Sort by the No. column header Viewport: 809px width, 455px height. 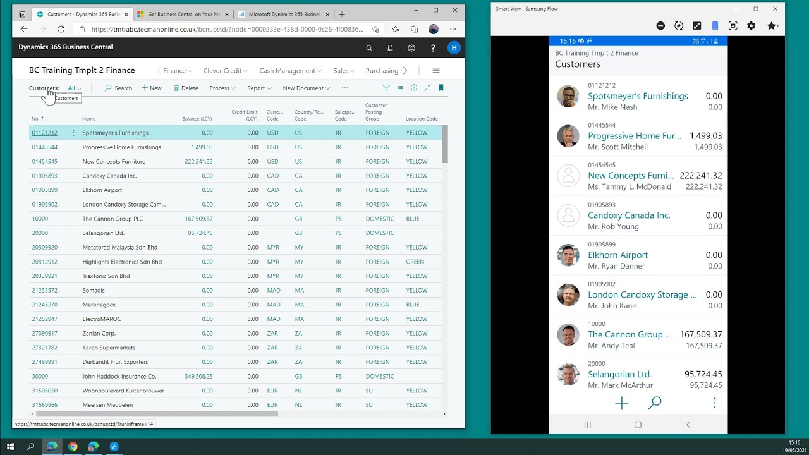click(38, 119)
